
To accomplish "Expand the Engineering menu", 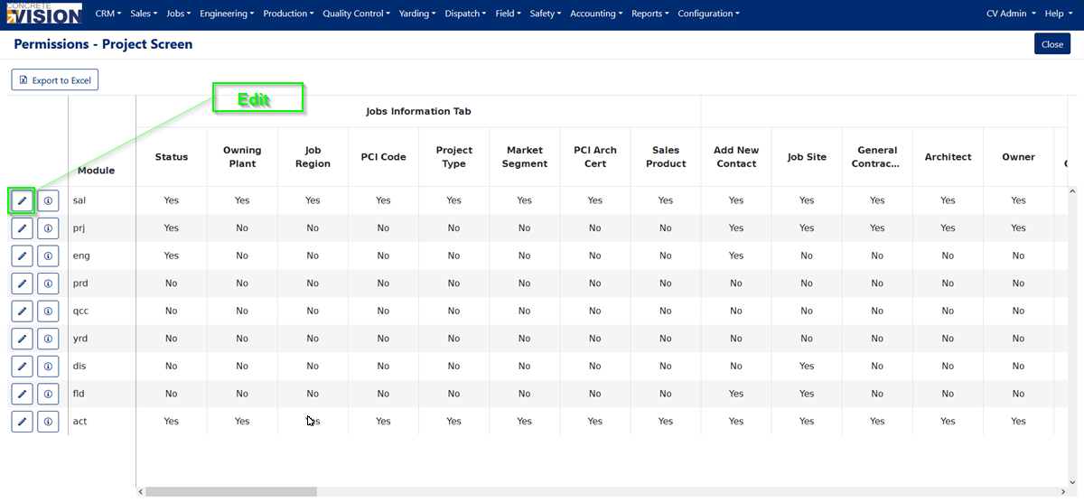I will (x=227, y=14).
